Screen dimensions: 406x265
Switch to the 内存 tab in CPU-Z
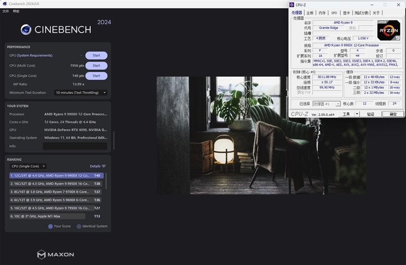[x=322, y=13]
